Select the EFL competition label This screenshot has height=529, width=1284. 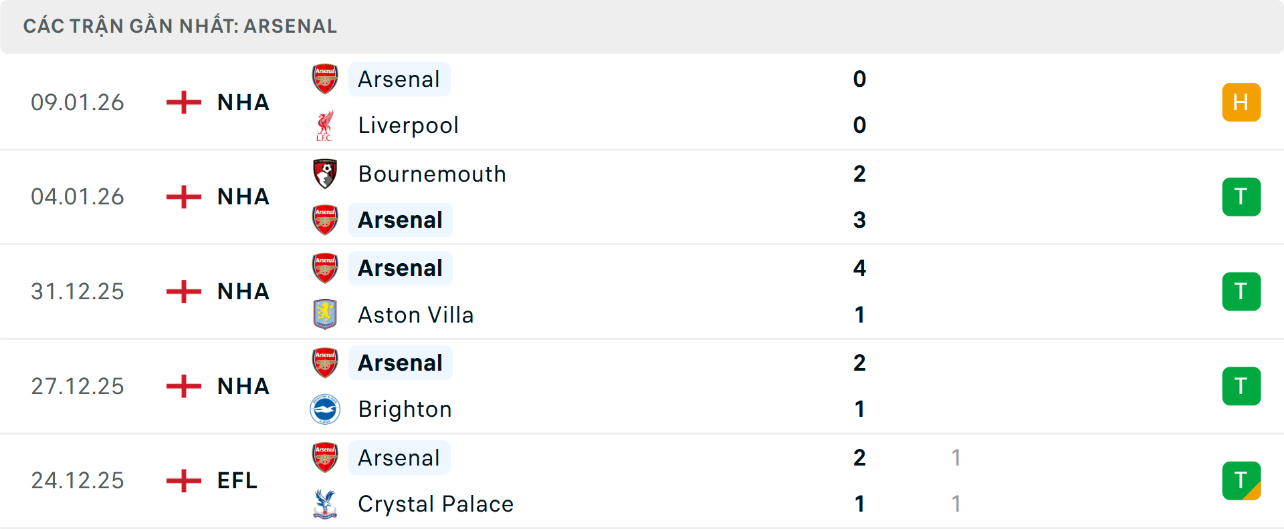pyautogui.click(x=237, y=480)
